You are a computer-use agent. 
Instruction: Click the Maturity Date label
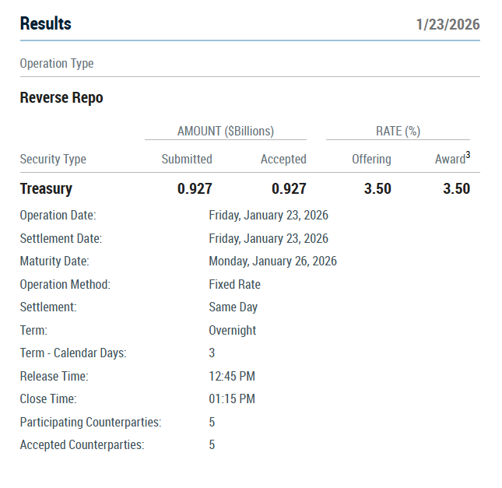coord(54,261)
